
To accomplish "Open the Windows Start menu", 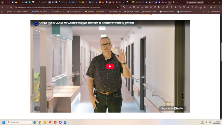I will tap(4, 122).
